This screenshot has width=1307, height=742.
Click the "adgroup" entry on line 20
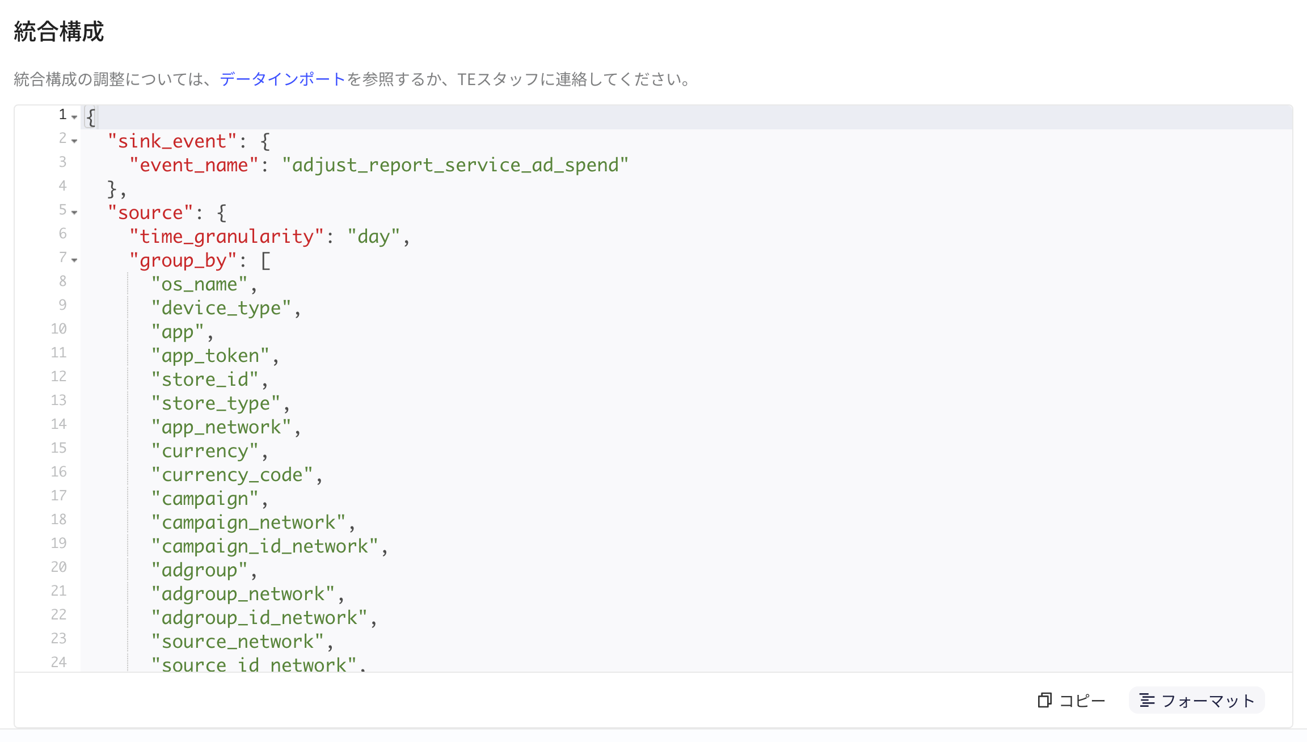pyautogui.click(x=199, y=570)
